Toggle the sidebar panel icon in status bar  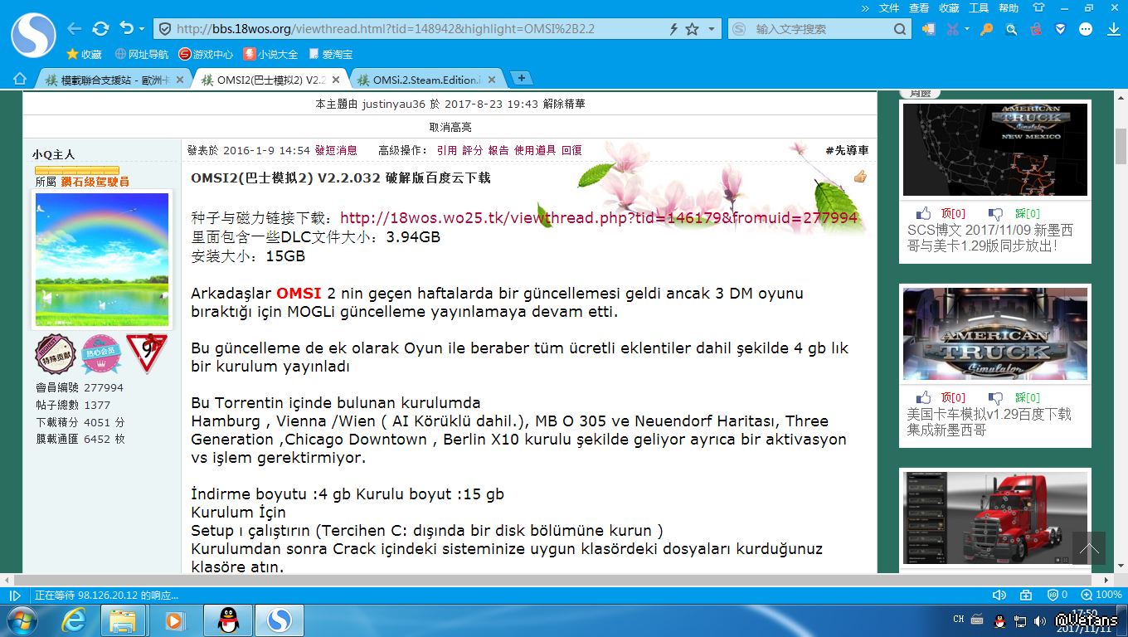(x=15, y=596)
